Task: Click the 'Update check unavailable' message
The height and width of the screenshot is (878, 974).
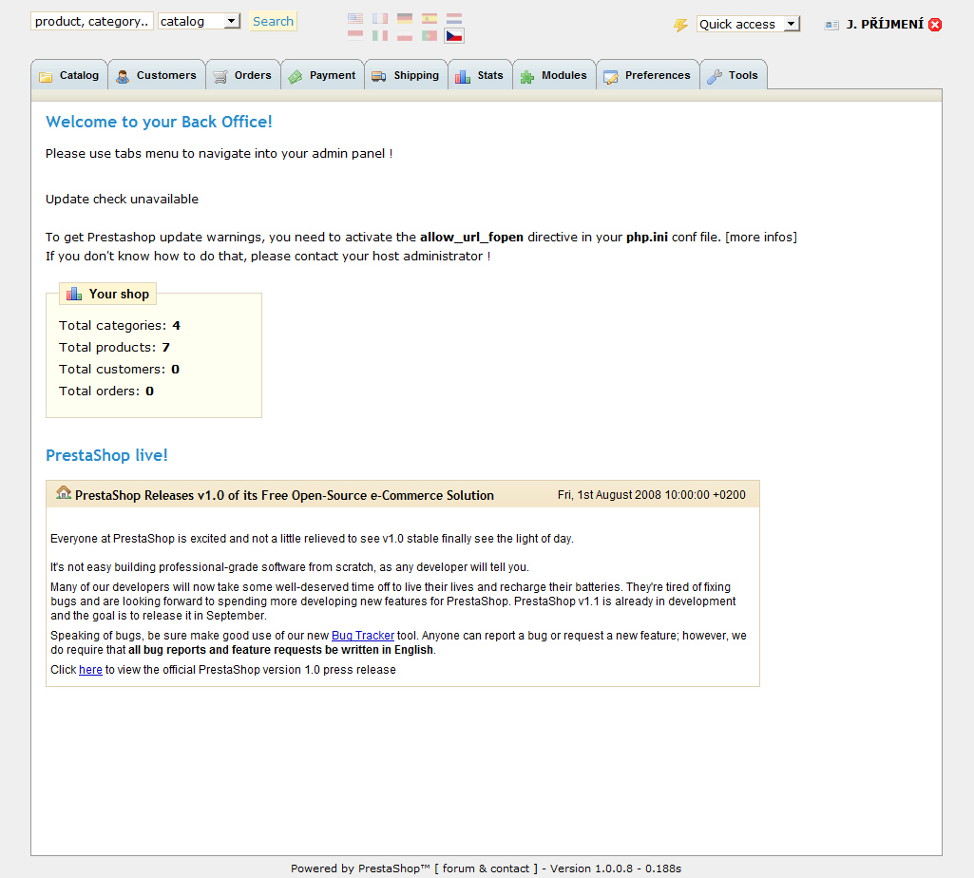Action: [x=122, y=200]
